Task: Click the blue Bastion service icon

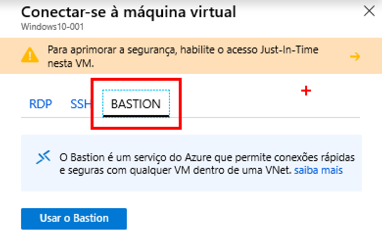Action: (44, 157)
